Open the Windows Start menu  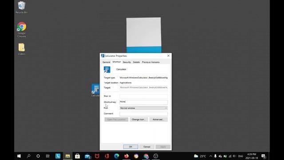[x=19, y=156]
